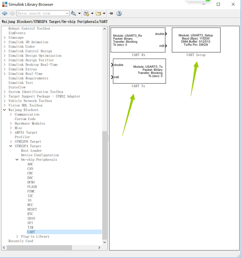This screenshot has width=241, height=258.
Task: Select CAN in the peripherals list
Action: pos(30,169)
